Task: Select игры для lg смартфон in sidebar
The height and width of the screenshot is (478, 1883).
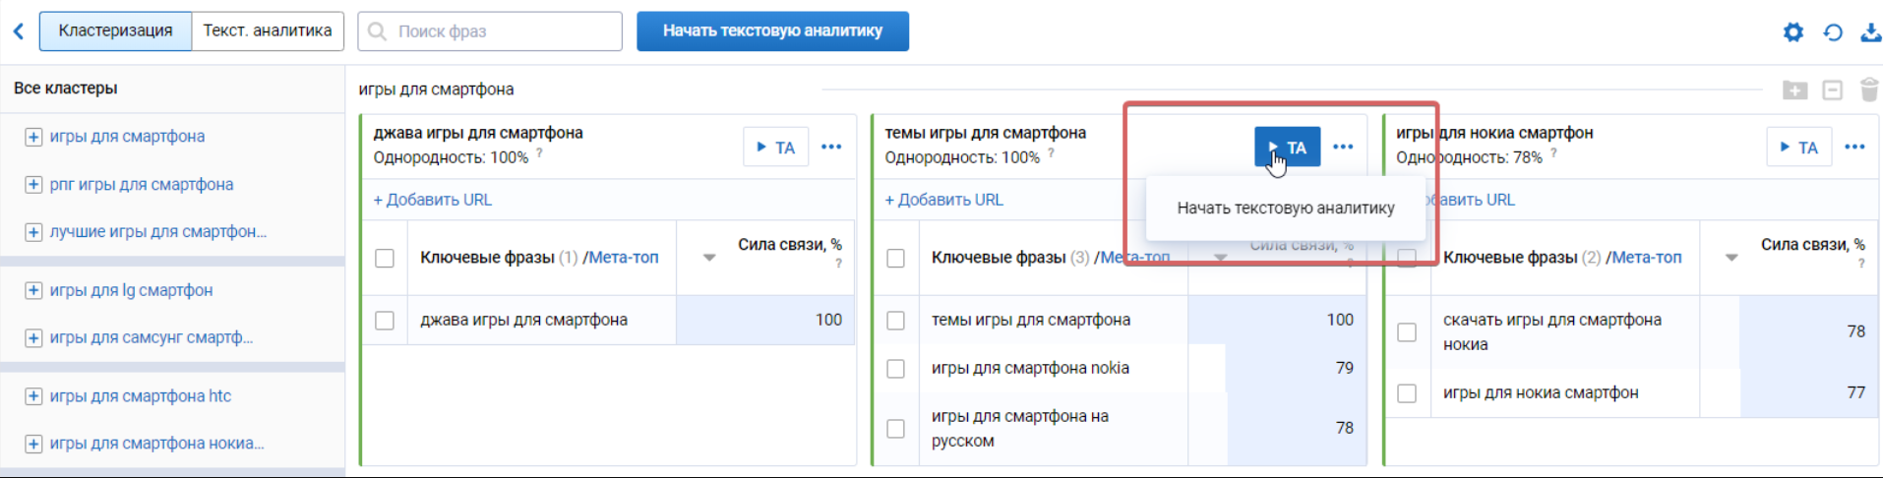Action: (132, 290)
